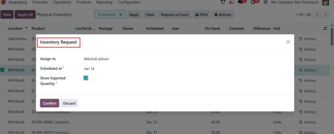Toggle the Show Expected Quantity checkbox

coord(86,78)
